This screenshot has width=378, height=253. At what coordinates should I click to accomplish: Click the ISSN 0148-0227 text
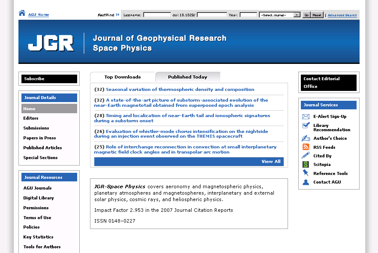pyautogui.click(x=115, y=221)
